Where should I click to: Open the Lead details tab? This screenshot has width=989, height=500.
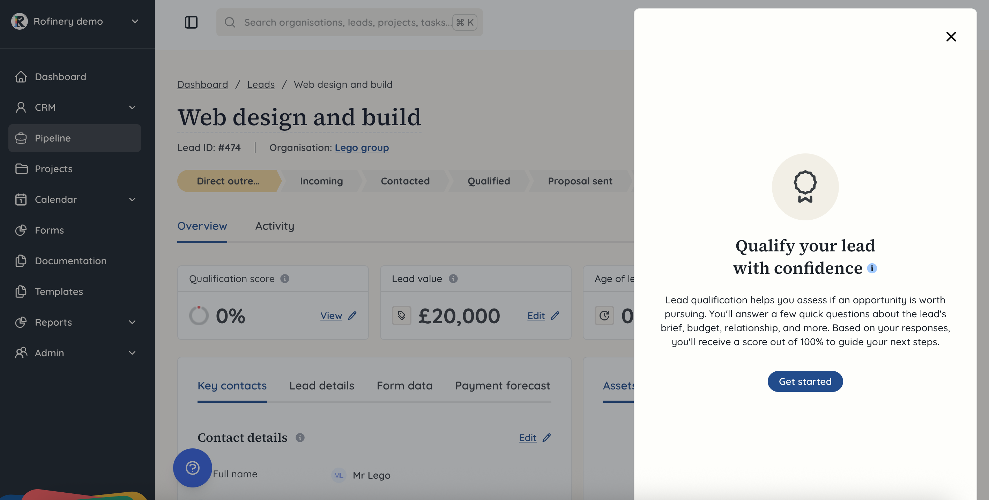[321, 386]
